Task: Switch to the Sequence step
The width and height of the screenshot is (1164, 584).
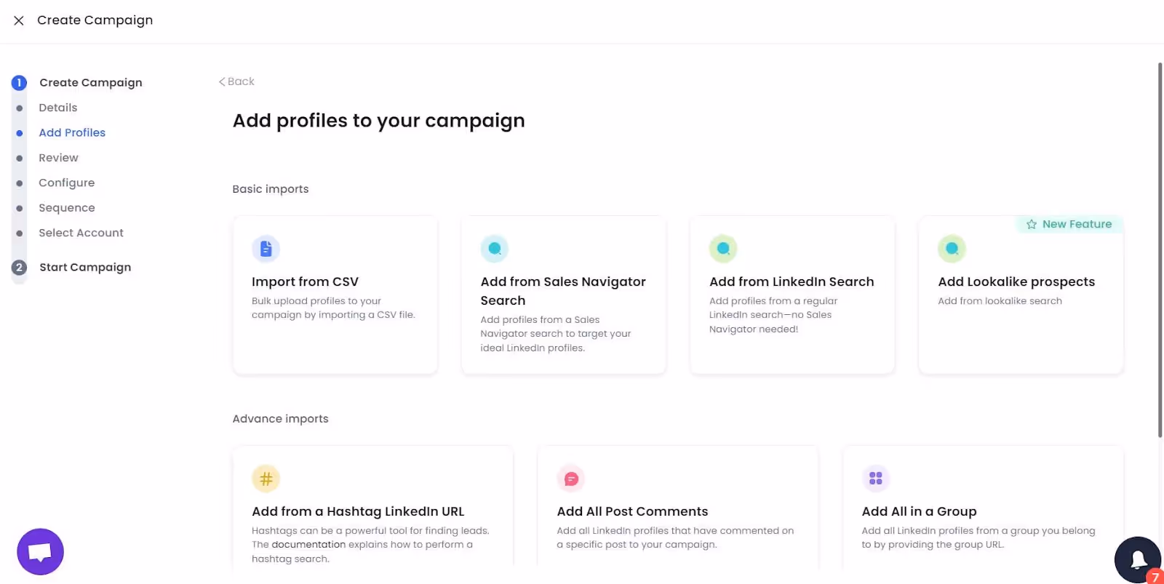Action: click(x=66, y=207)
